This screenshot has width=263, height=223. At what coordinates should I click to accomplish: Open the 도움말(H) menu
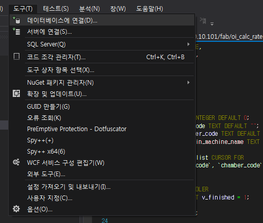(x=149, y=9)
